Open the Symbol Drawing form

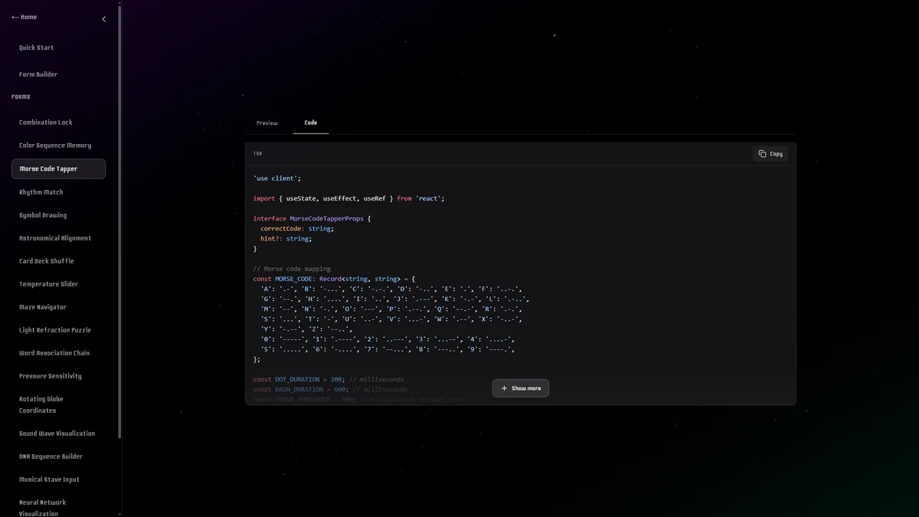(x=43, y=215)
